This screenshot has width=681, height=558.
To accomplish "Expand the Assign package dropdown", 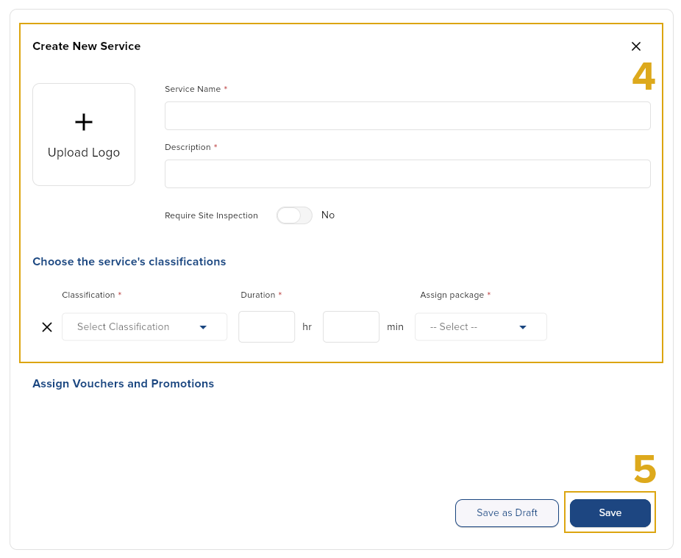I will click(x=481, y=327).
